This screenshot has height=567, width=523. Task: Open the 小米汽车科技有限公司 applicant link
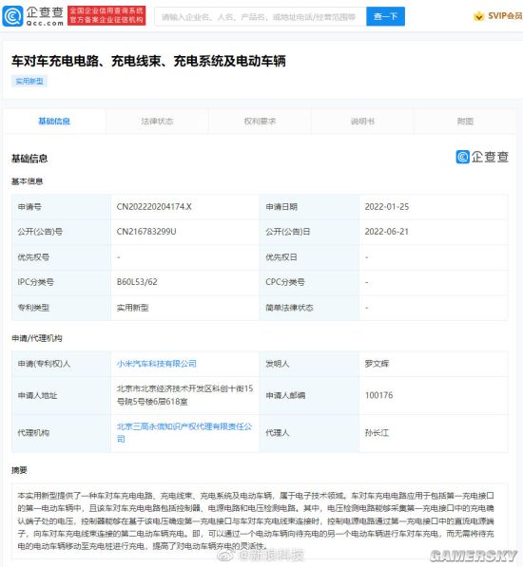[x=156, y=364]
